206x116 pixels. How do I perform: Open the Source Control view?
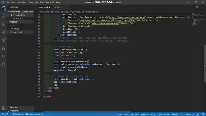[4, 24]
